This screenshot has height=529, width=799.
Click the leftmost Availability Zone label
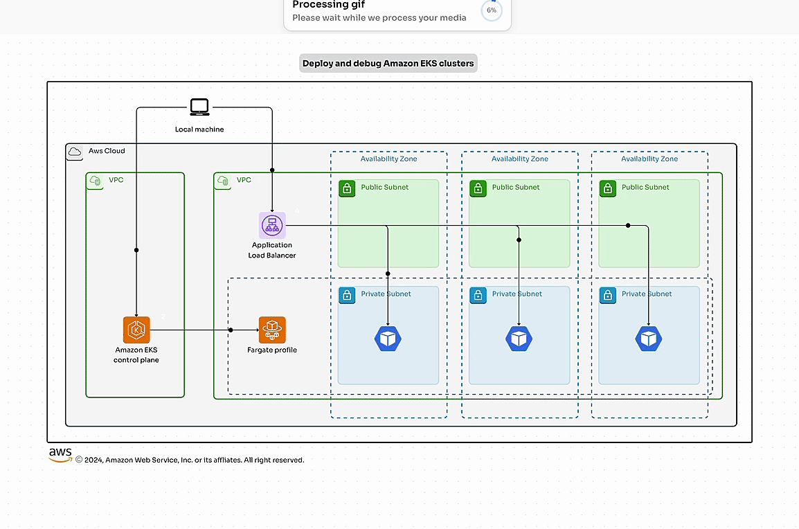point(389,159)
